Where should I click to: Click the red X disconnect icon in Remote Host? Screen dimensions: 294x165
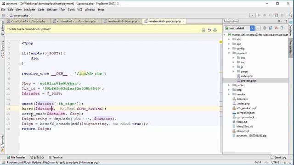pos(276,28)
